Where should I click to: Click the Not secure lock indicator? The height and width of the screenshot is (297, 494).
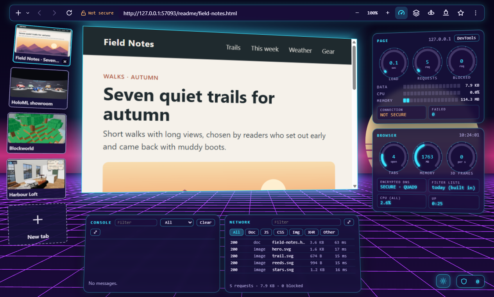coord(97,13)
